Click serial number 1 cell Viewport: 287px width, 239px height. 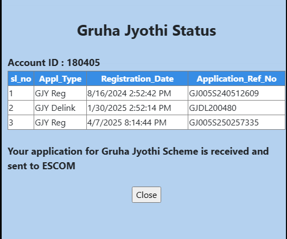click(x=21, y=93)
